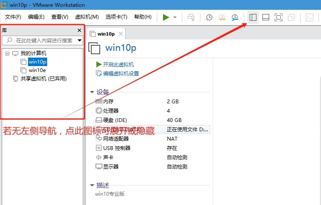Click the USB controller icon

click(99, 148)
